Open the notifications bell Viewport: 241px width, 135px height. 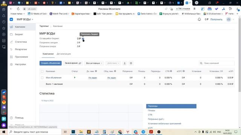click(199, 19)
